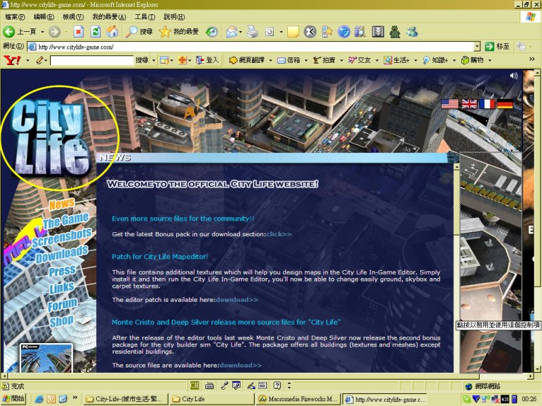The height and width of the screenshot is (406, 542).
Task: Open the News site navigation link
Action: coord(62,204)
